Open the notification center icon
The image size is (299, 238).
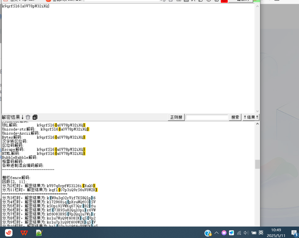[294, 233]
